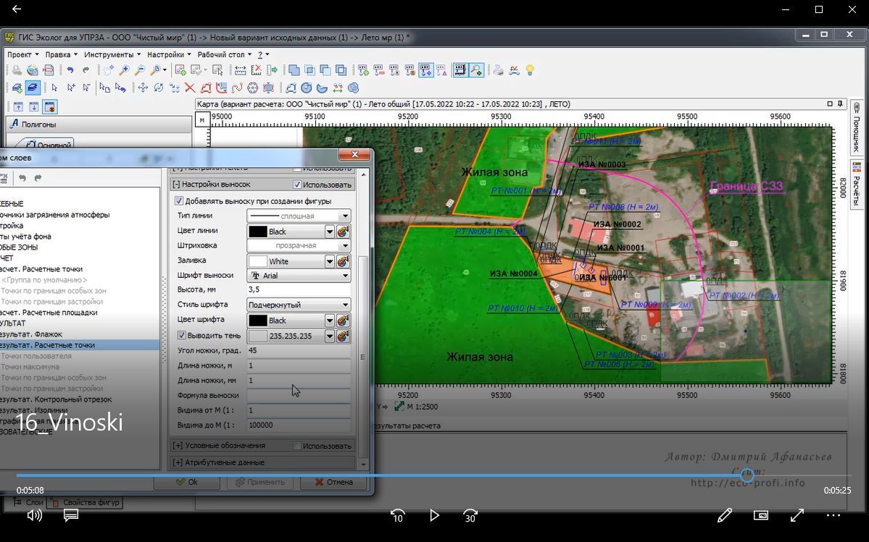Click the red X delete tool icon
This screenshot has width=869, height=542.
point(190,88)
